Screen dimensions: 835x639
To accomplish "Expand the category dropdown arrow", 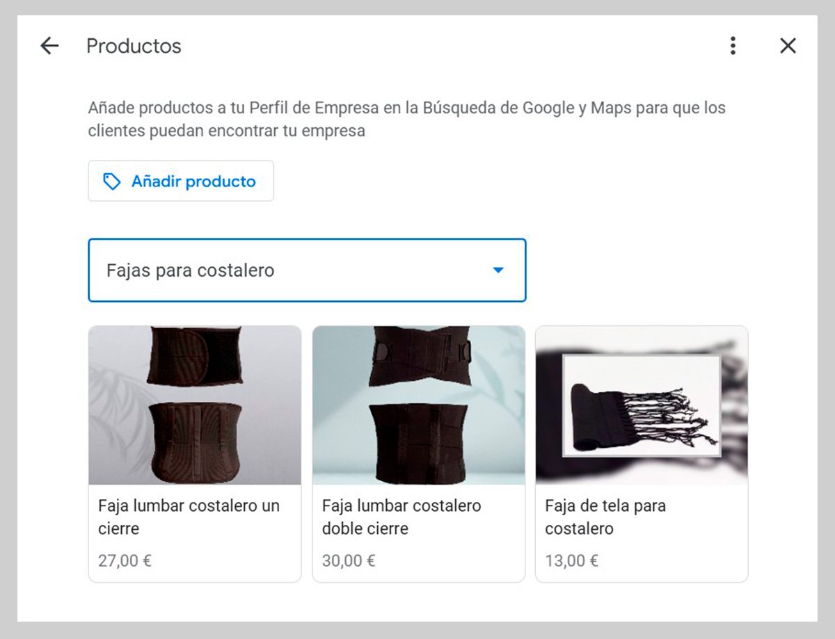I will tap(498, 270).
